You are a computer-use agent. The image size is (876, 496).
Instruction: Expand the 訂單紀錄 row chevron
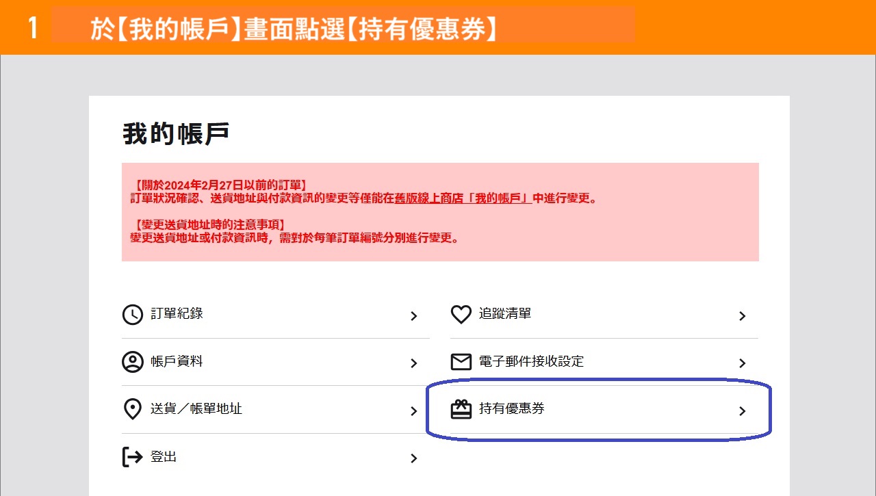coord(413,316)
